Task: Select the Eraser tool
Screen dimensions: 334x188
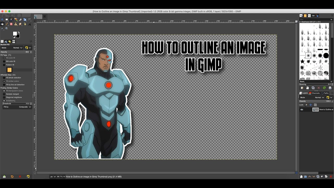Action: 11,24
